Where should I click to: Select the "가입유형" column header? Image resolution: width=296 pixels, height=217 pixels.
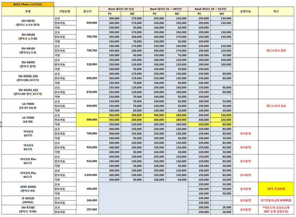click(65, 11)
